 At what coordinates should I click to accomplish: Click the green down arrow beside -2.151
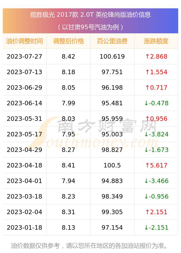pyautogui.click(x=146, y=227)
